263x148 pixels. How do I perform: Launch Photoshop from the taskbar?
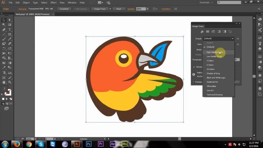tap(89, 144)
